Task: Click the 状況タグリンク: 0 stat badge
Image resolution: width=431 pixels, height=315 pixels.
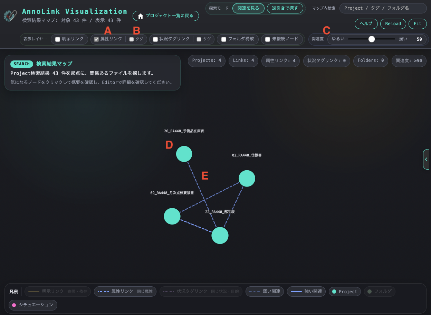Action: (x=327, y=61)
